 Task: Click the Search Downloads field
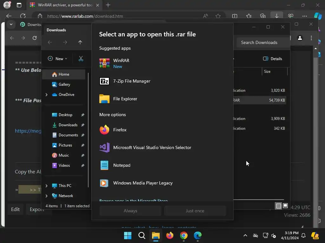[x=263, y=42]
